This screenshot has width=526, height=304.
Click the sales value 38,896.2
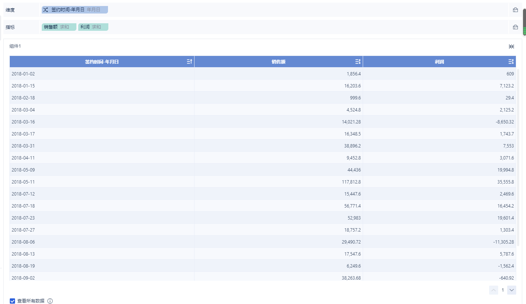click(353, 146)
